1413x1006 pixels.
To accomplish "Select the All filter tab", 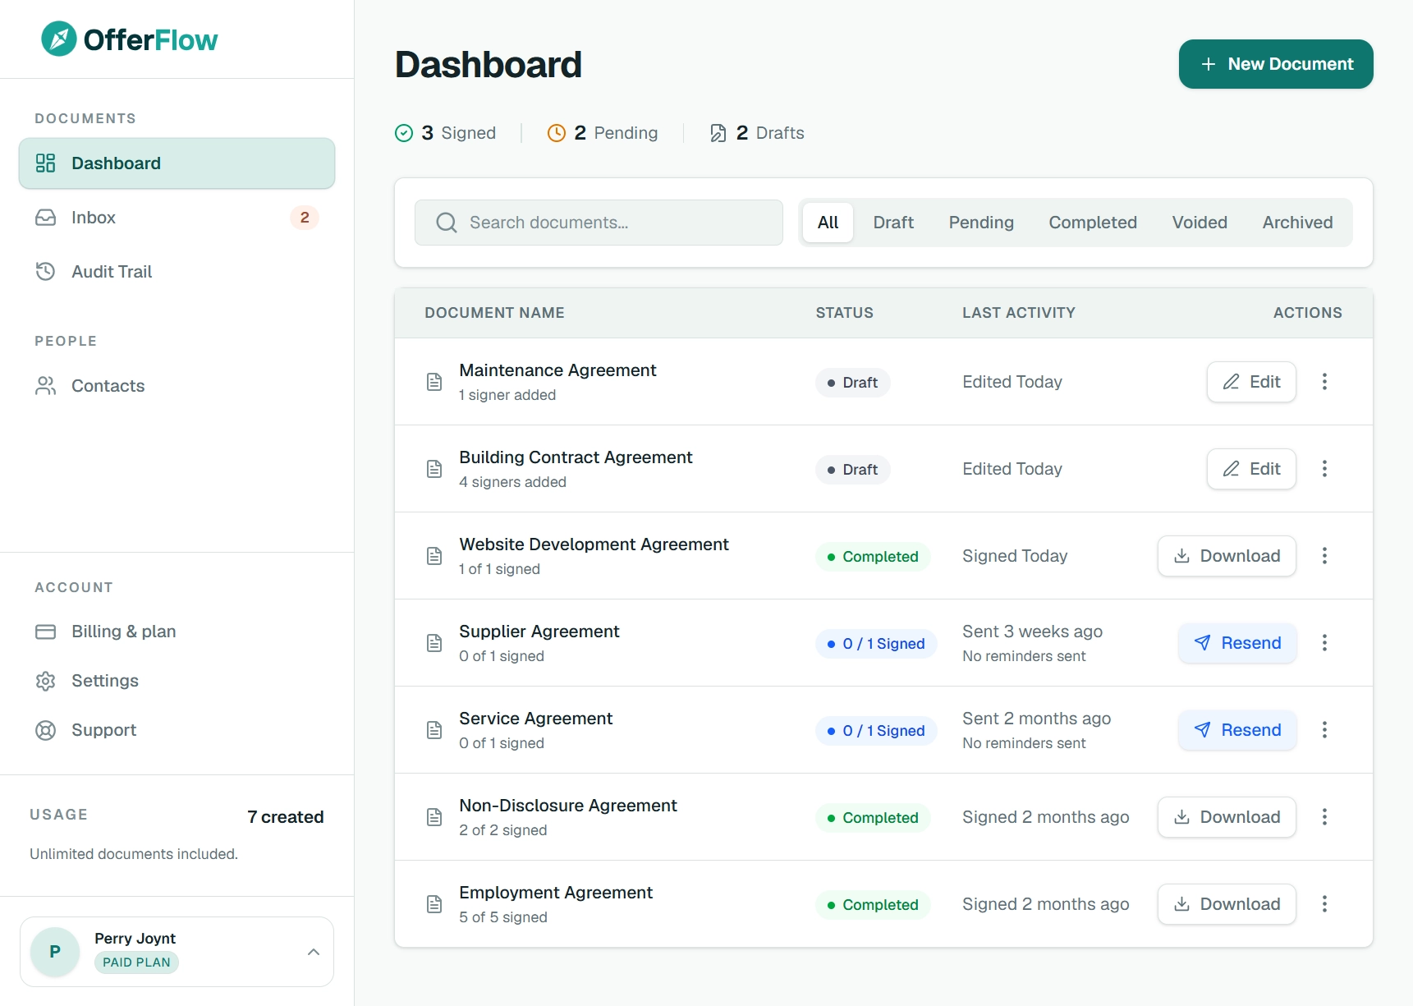I will [x=828, y=223].
